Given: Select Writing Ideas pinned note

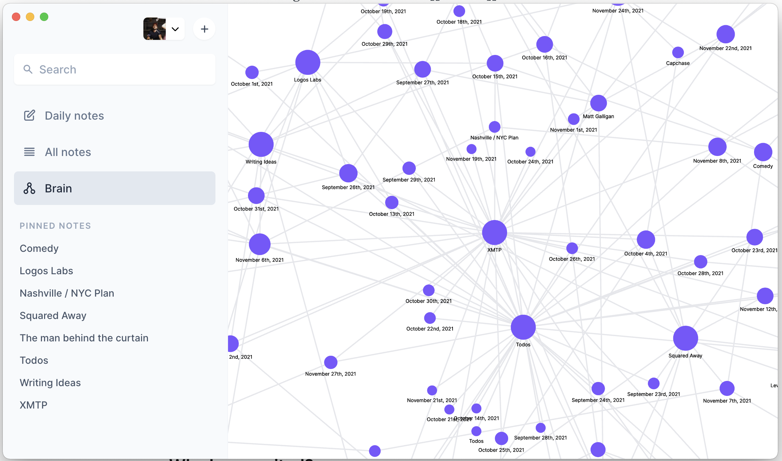Looking at the screenshot, I should tap(50, 383).
